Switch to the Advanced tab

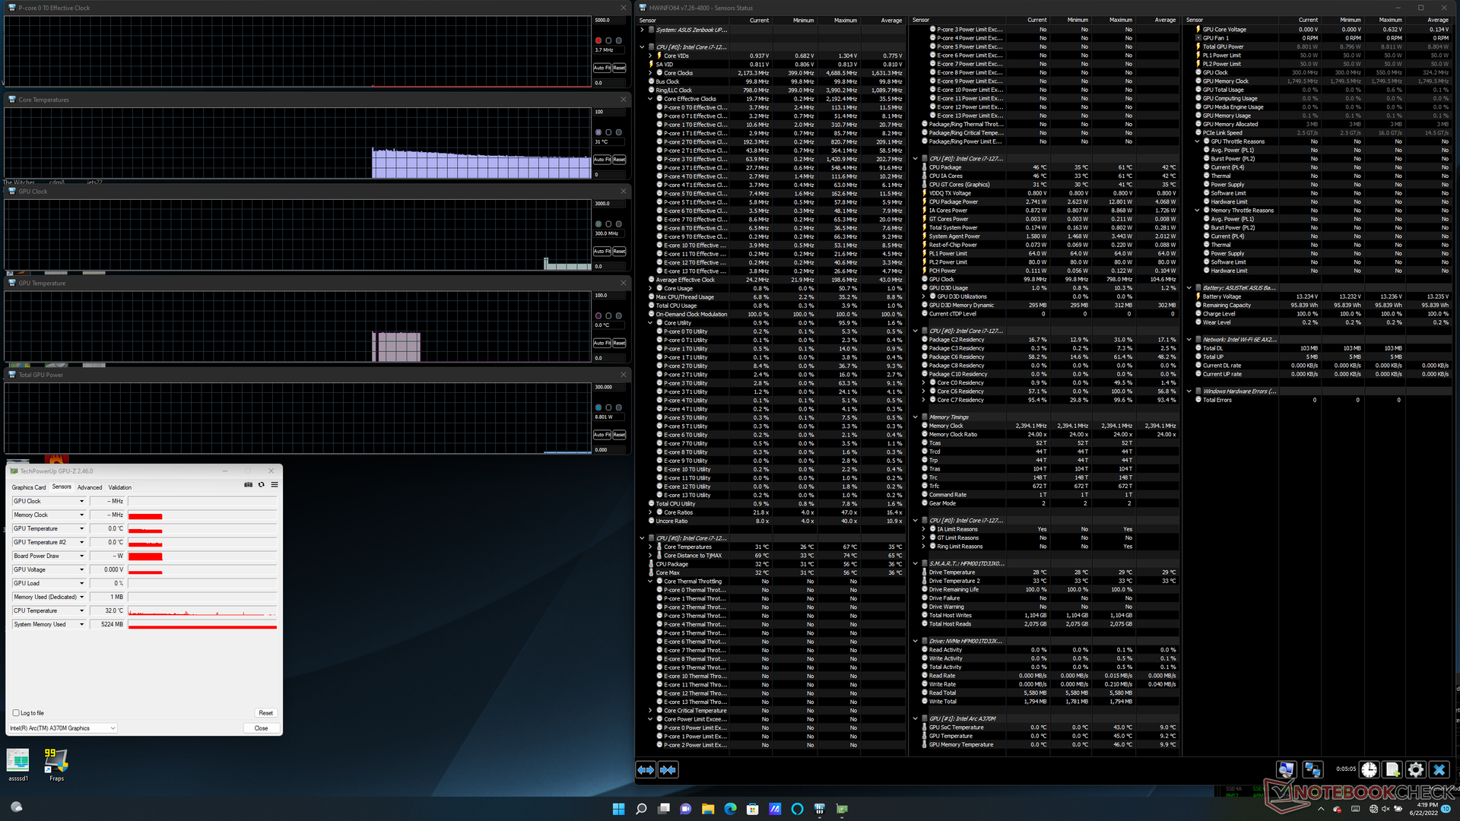pyautogui.click(x=90, y=487)
